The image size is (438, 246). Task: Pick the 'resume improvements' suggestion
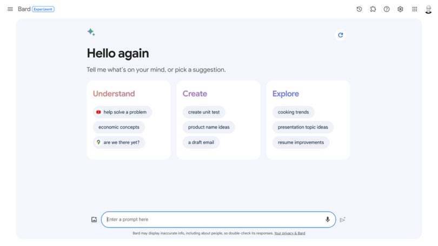301,142
